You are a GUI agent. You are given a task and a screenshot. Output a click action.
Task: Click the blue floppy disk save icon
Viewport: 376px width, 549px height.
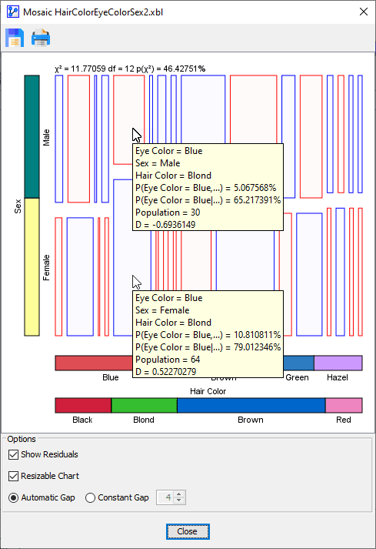tap(15, 38)
